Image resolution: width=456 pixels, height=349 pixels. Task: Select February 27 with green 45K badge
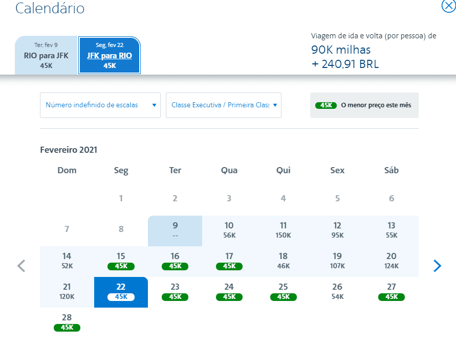click(392, 292)
